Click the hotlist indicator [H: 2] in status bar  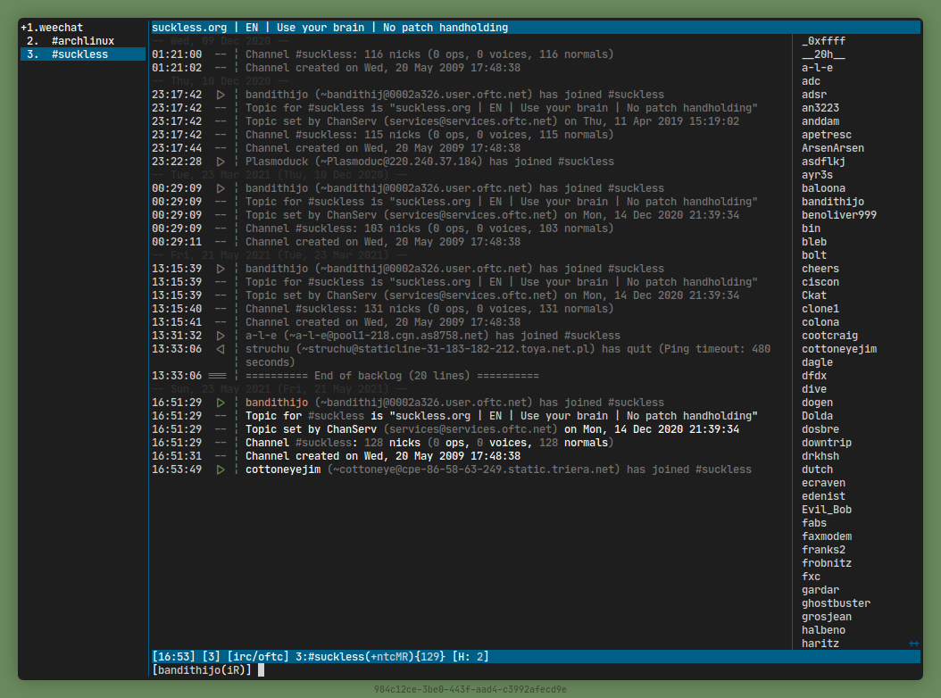point(470,657)
